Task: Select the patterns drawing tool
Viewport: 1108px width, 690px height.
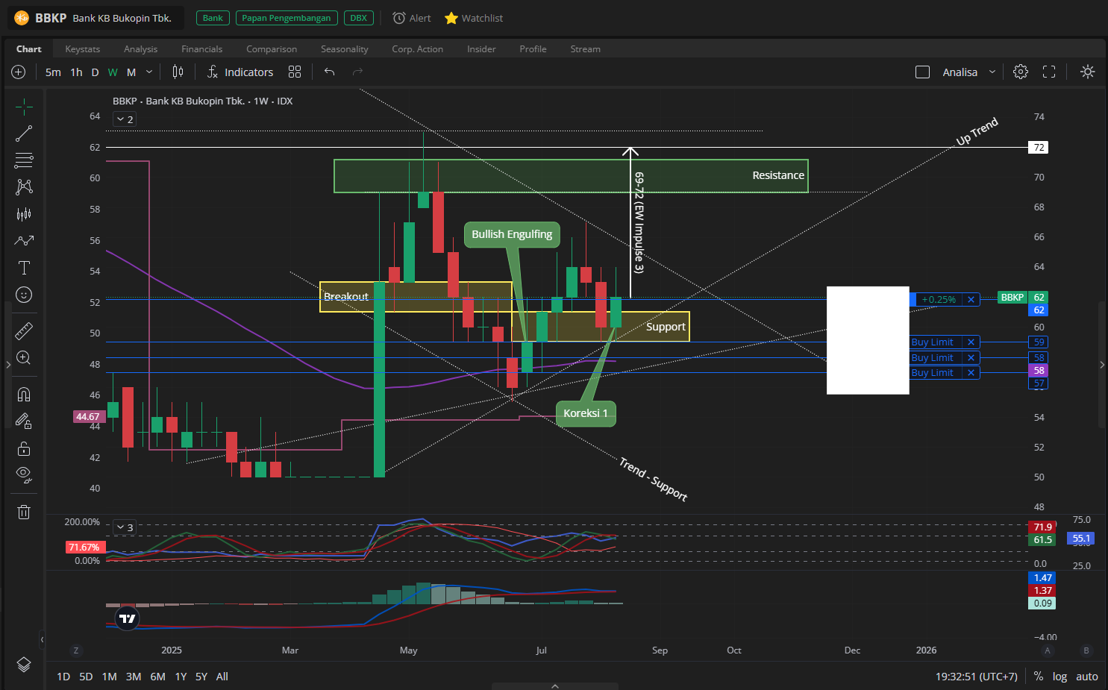Action: pyautogui.click(x=24, y=187)
